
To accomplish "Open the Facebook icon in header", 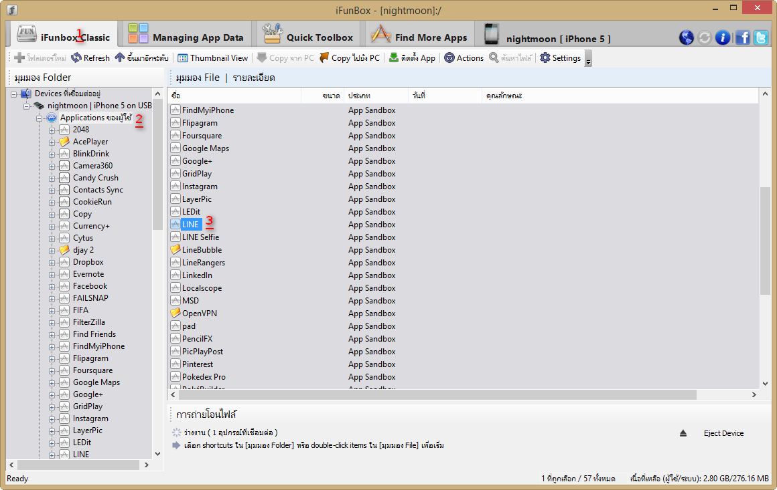I will (742, 37).
